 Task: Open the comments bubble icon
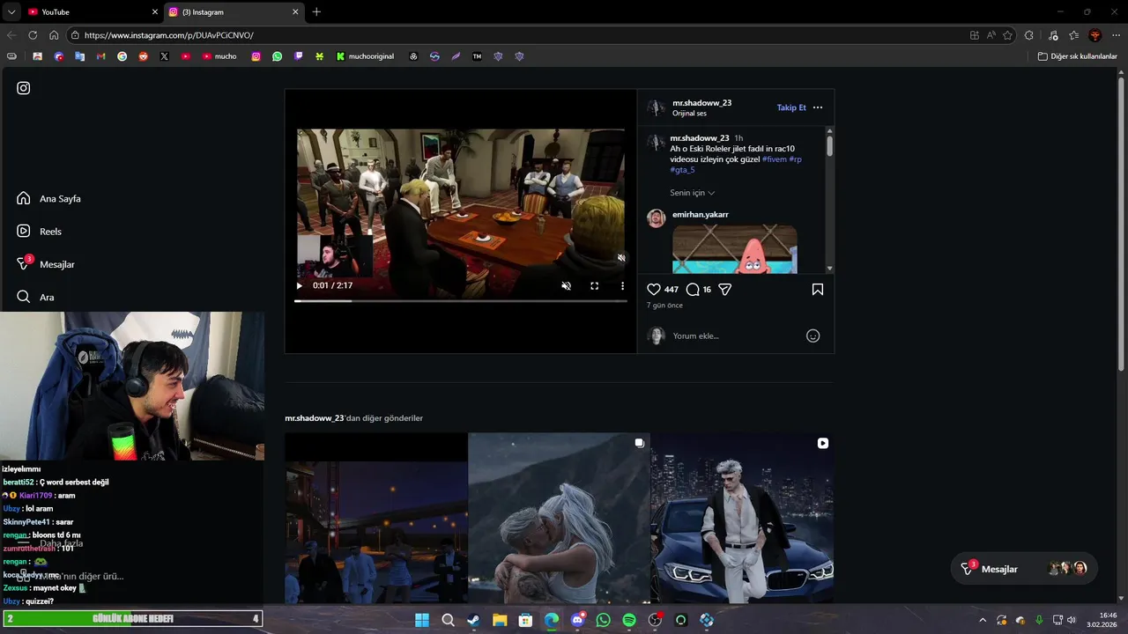[693, 289]
